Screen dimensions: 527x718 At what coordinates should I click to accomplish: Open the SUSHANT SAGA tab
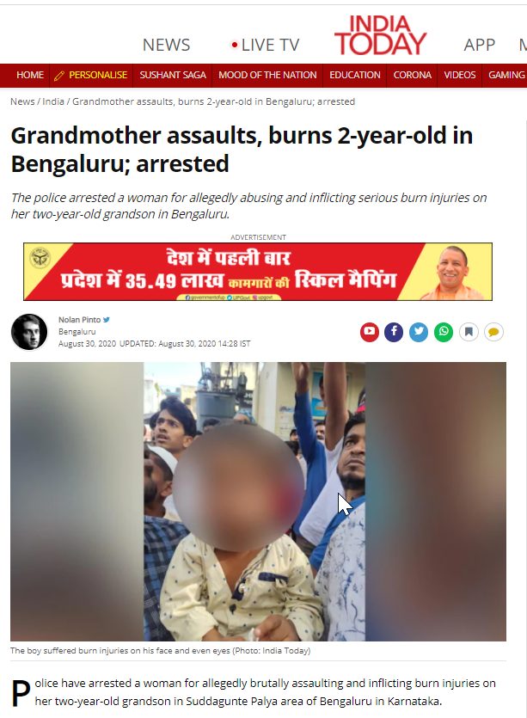pos(173,75)
